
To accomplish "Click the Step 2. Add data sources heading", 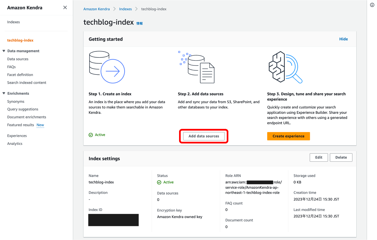I will pos(201,94).
